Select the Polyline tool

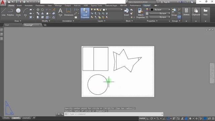10,12
